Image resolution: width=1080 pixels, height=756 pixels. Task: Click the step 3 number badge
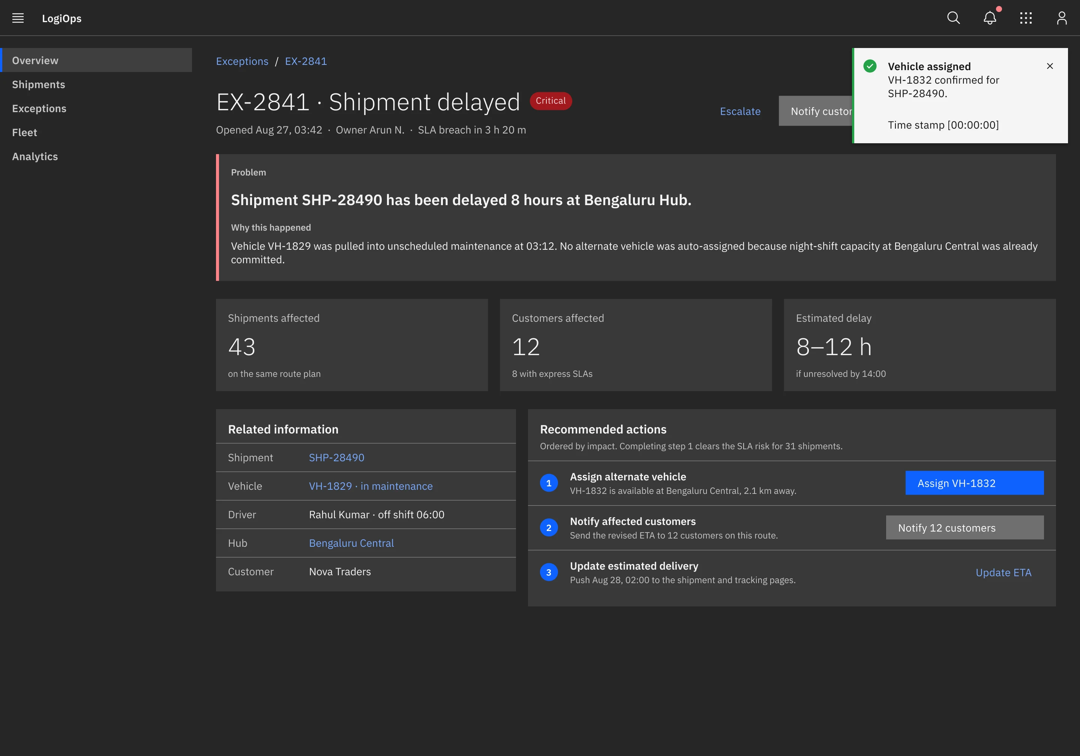[549, 573]
